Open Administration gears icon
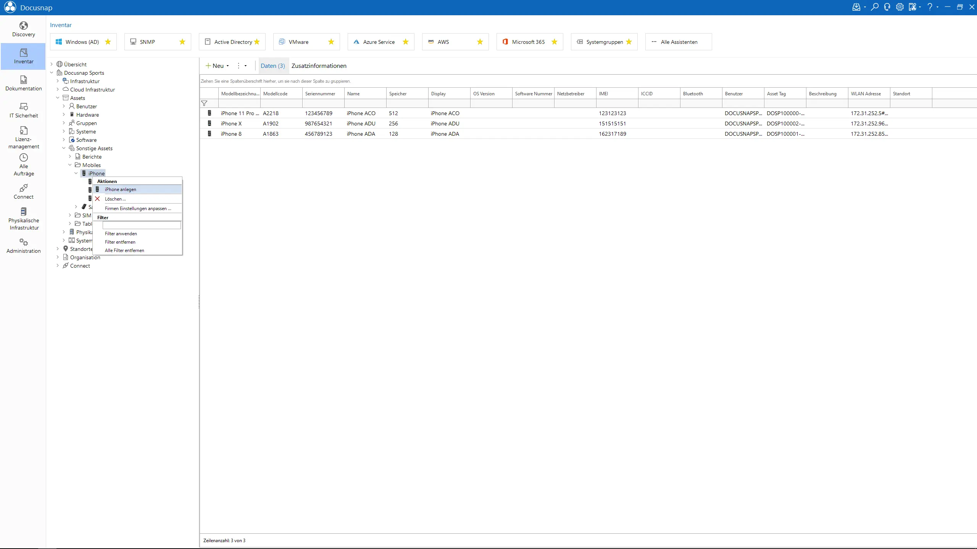Screen dimensions: 977x549 tap(23, 242)
